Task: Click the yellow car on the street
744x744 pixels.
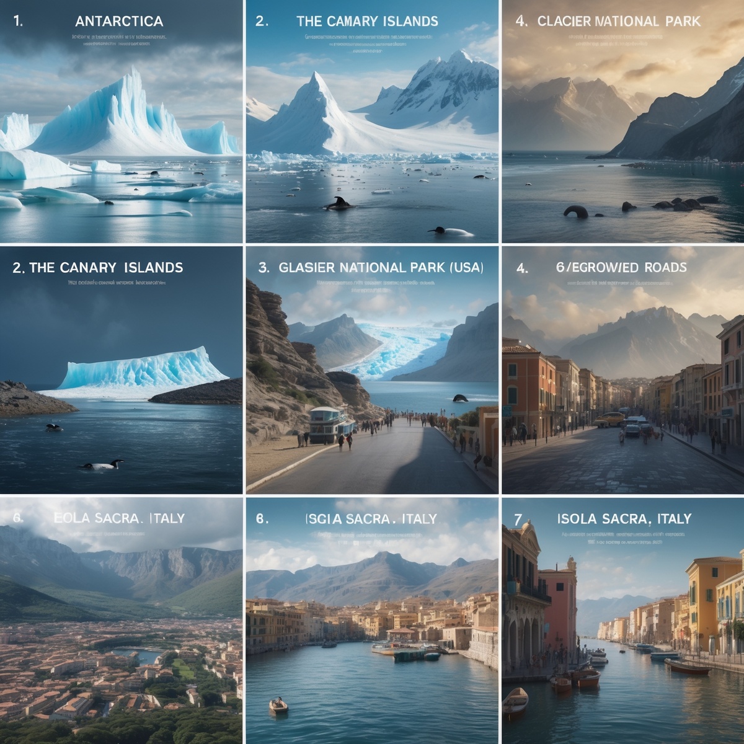Action: pos(609,420)
